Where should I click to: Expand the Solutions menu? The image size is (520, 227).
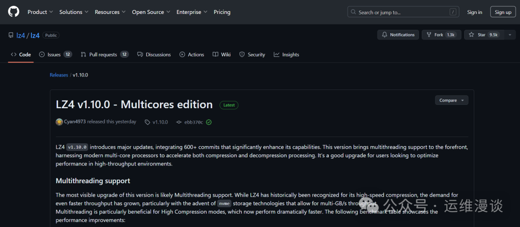(x=74, y=12)
